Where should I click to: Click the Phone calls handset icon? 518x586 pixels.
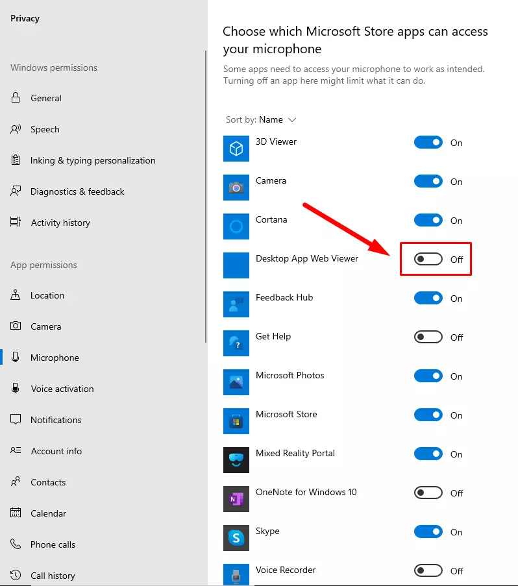coord(16,544)
